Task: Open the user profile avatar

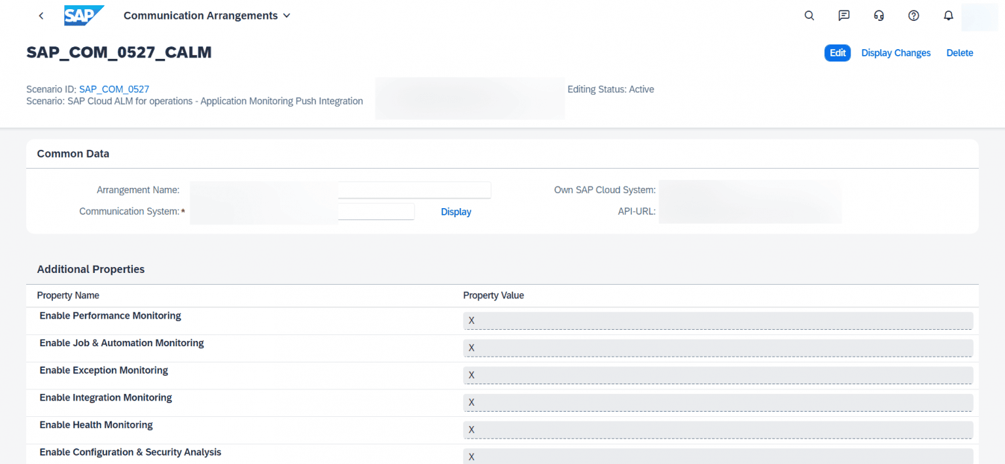Action: pos(979,16)
